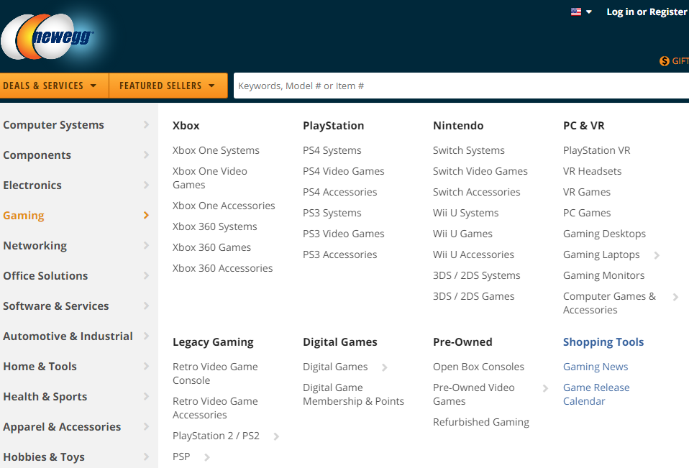
Task: Click the search keywords input field
Action: tap(462, 86)
